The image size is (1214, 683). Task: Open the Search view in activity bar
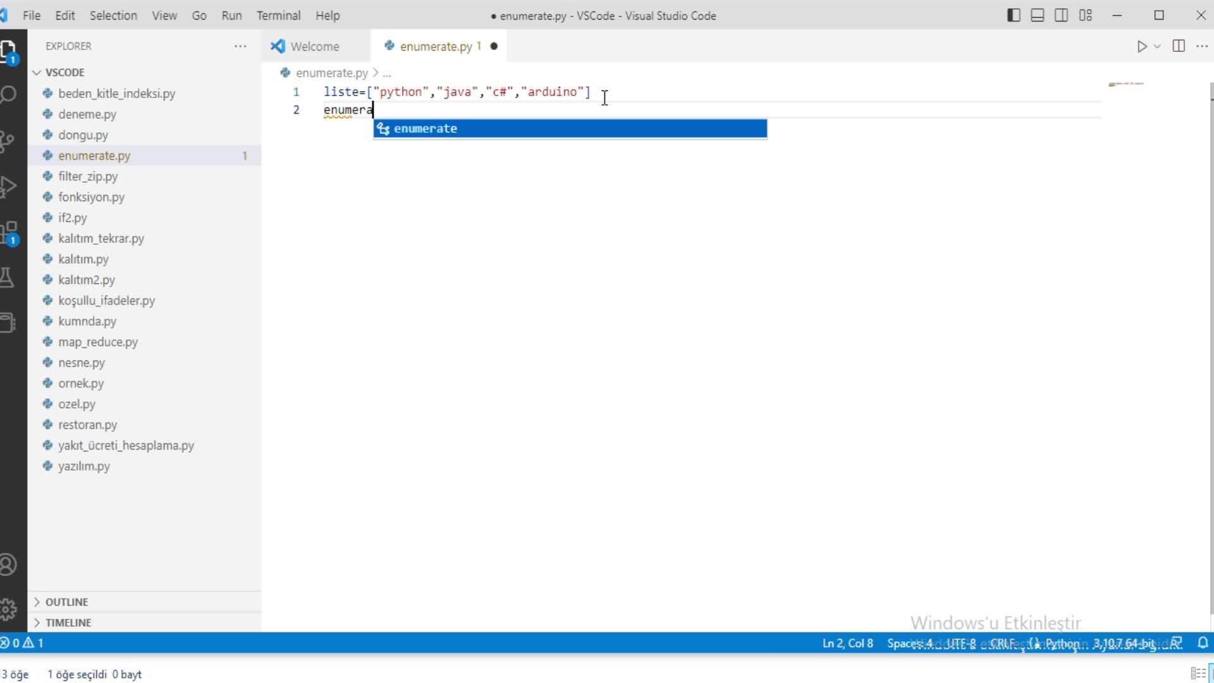tap(9, 95)
